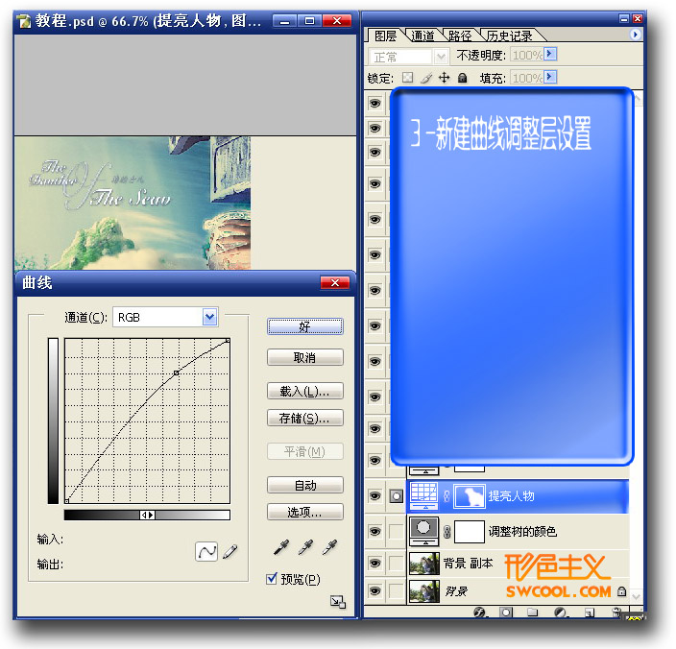The height and width of the screenshot is (649, 676).
Task: Pick the gray point eyedropper
Action: [x=305, y=547]
